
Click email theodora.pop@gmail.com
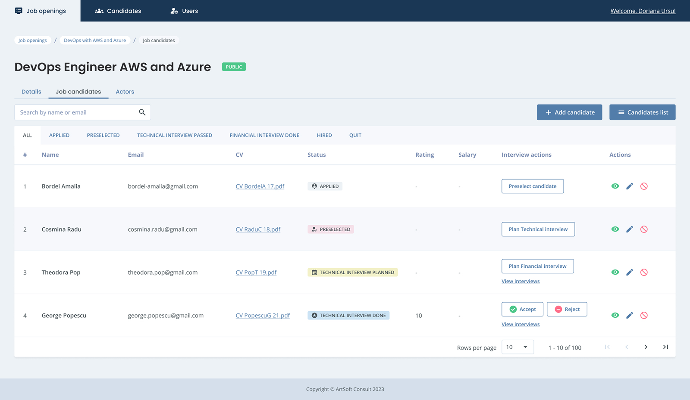(x=163, y=273)
